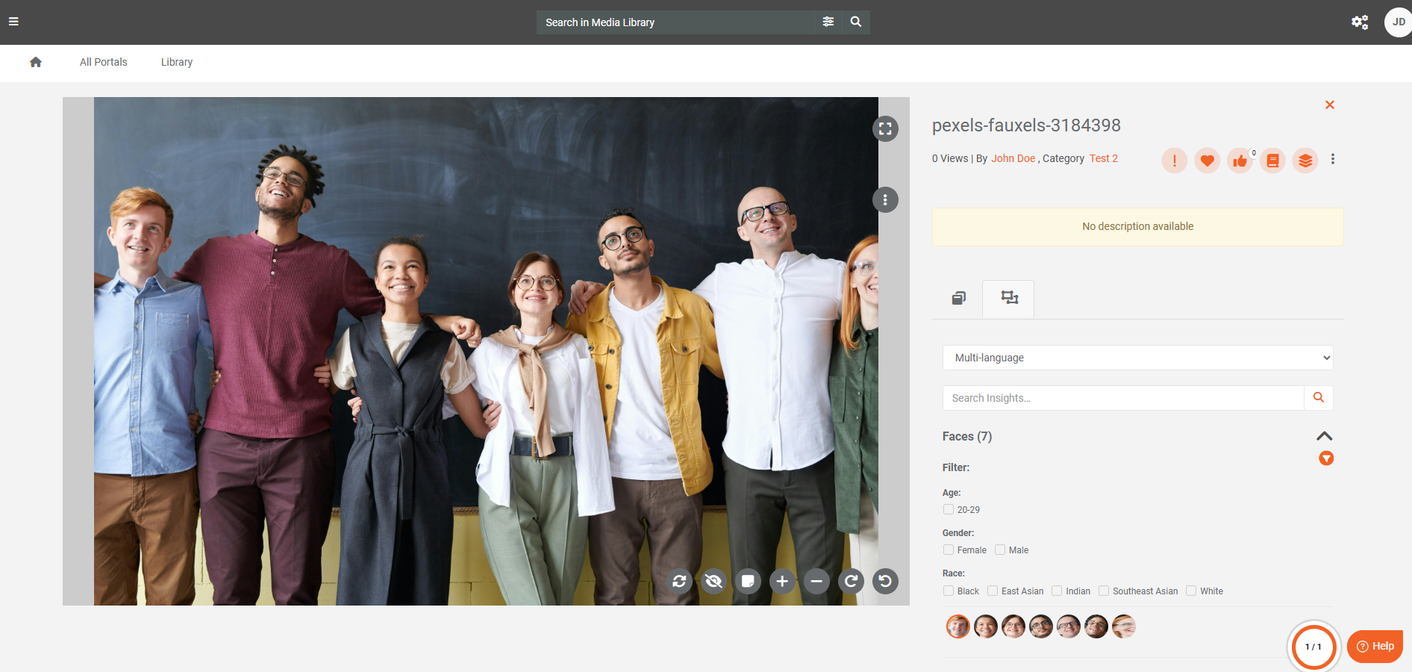Collapse the Faces section chevron
Image resolution: width=1412 pixels, height=672 pixels.
point(1324,436)
